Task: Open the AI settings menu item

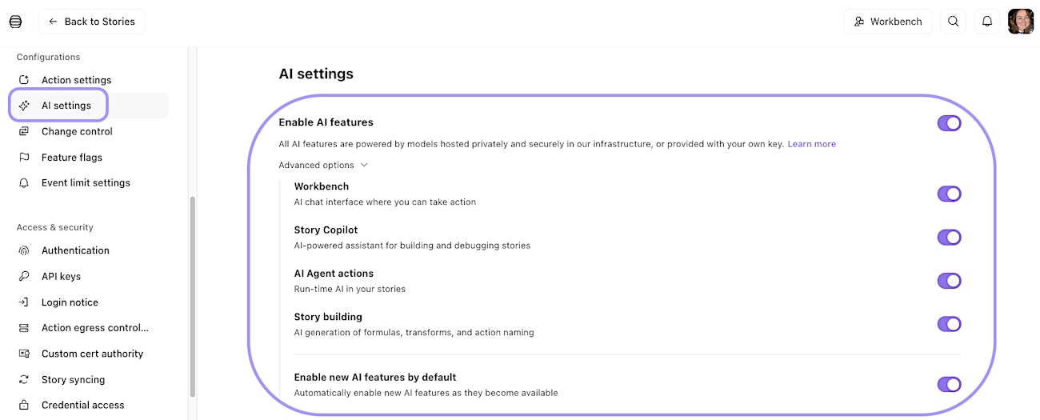Action: click(66, 106)
